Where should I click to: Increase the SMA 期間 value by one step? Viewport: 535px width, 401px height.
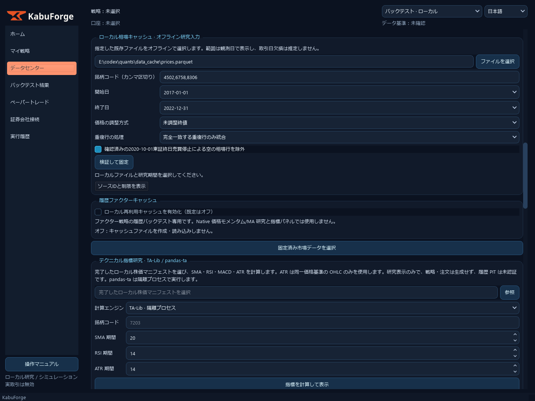(x=515, y=335)
